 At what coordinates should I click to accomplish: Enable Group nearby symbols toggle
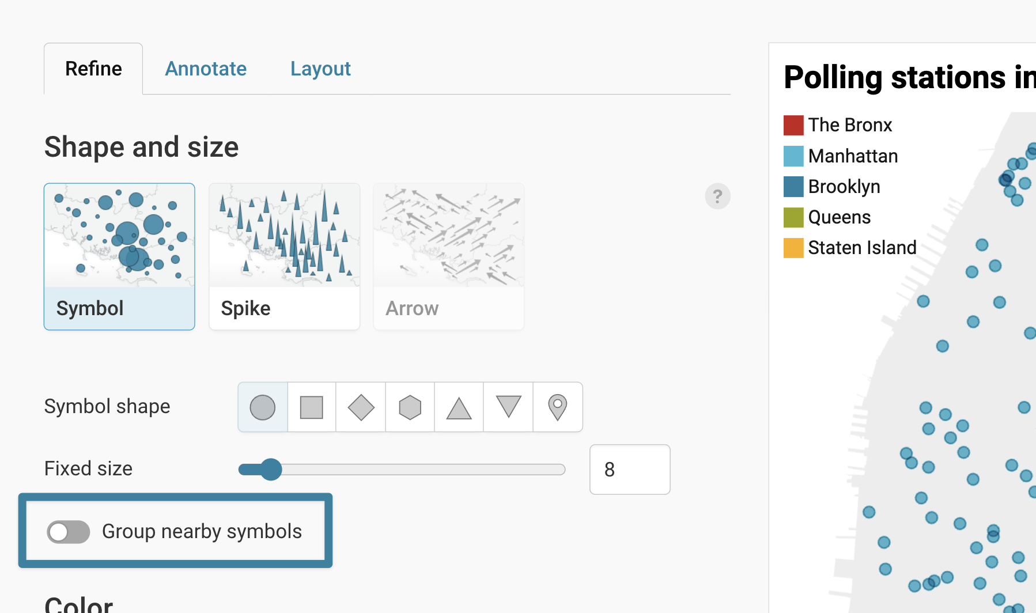pyautogui.click(x=69, y=532)
